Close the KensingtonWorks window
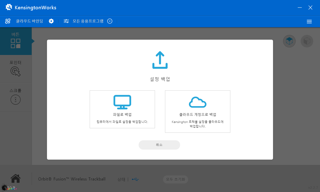Viewport: 320px width, 192px height. [310, 8]
